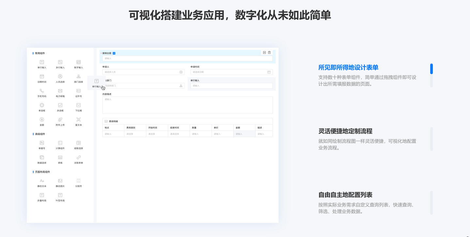
Task: Click the 费用明细 table header icon
Action: coord(106,121)
